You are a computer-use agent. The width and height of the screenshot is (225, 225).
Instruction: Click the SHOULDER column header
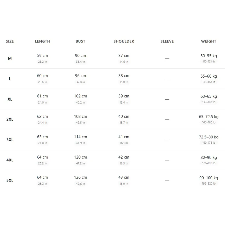(x=124, y=41)
